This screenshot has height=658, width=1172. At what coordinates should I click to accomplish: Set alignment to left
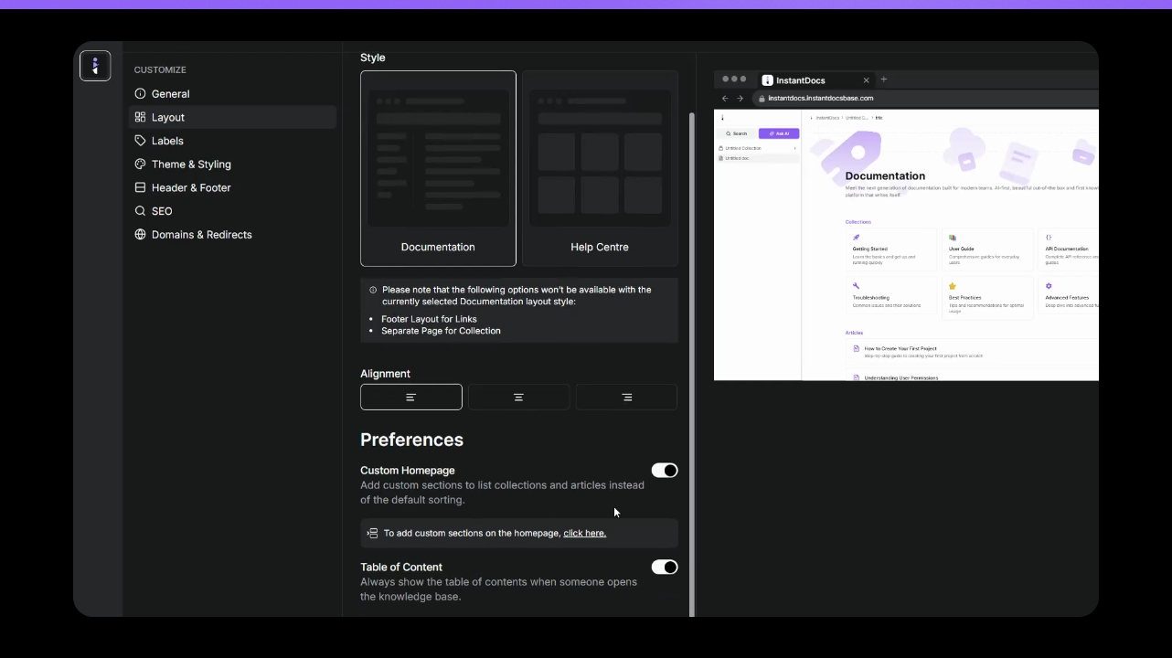(411, 398)
